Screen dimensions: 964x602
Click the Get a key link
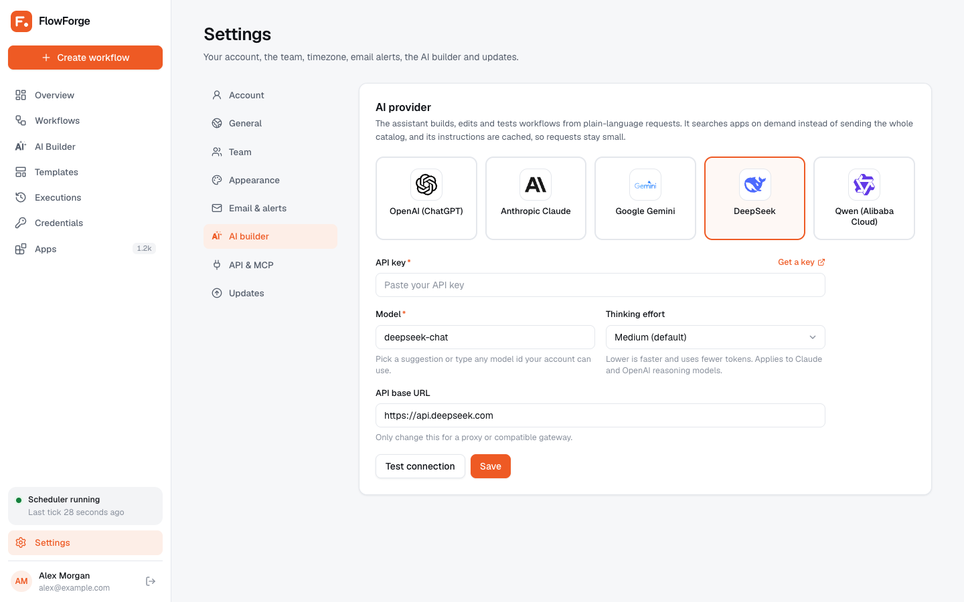point(801,262)
